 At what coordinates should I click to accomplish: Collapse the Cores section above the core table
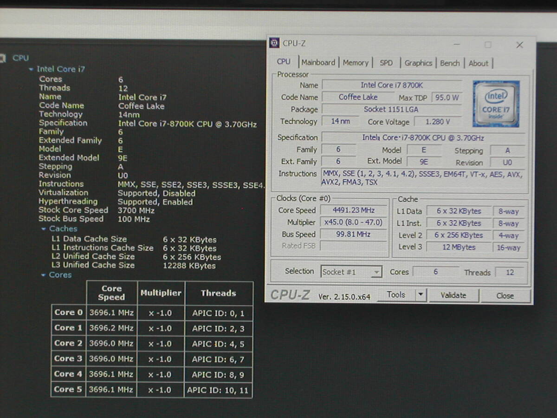click(44, 275)
